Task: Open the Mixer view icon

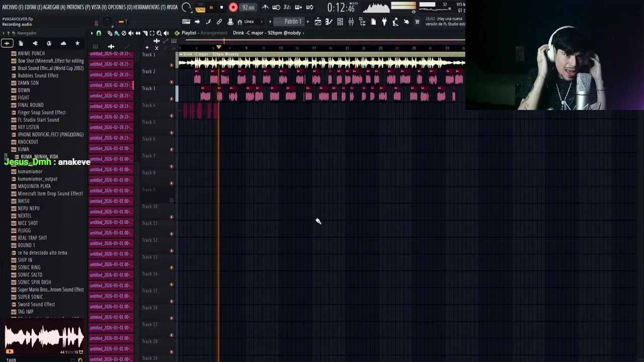Action: coord(351,22)
